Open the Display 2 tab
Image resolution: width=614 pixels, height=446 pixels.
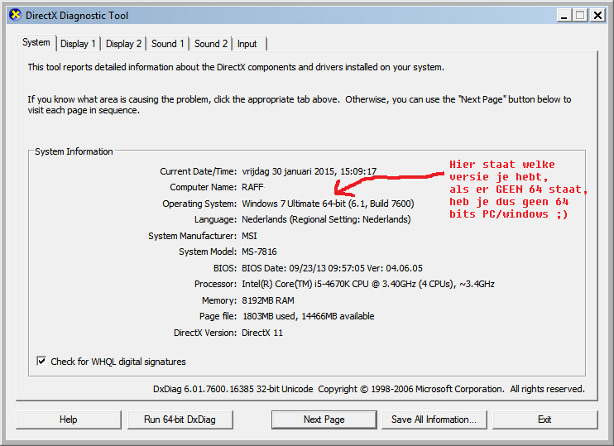point(123,44)
